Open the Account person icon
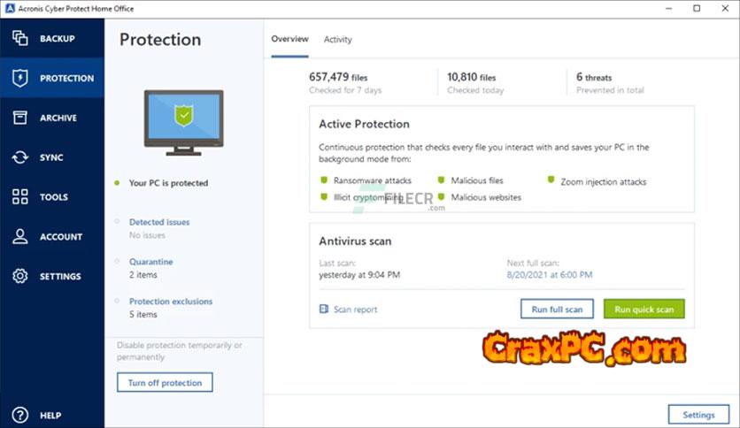 19,236
